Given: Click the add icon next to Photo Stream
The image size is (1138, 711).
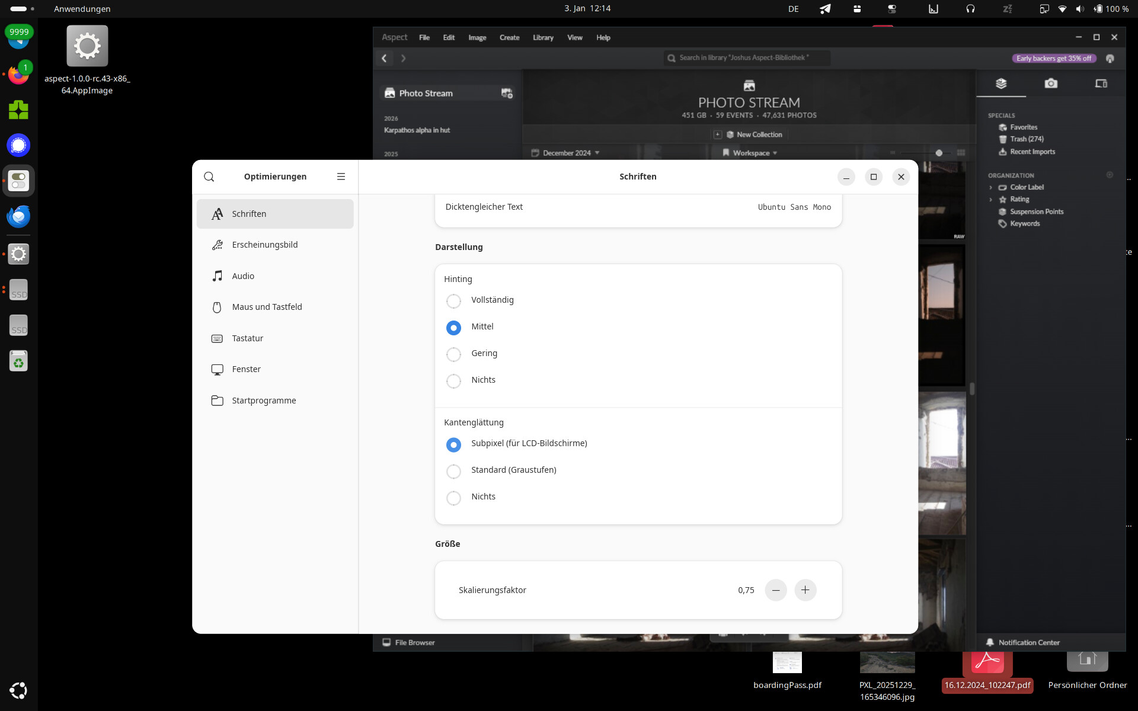Looking at the screenshot, I should [507, 93].
